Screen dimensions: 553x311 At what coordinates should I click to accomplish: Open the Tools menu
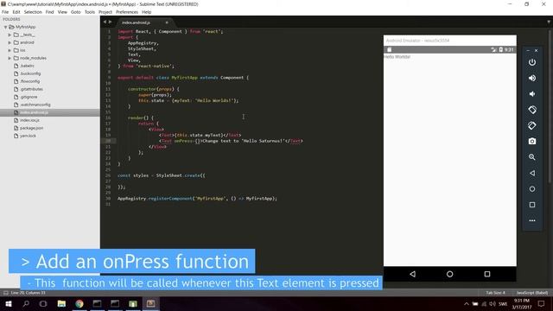[90, 12]
